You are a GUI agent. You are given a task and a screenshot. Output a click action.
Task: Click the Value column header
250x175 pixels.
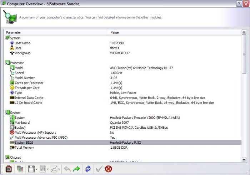click(x=175, y=32)
